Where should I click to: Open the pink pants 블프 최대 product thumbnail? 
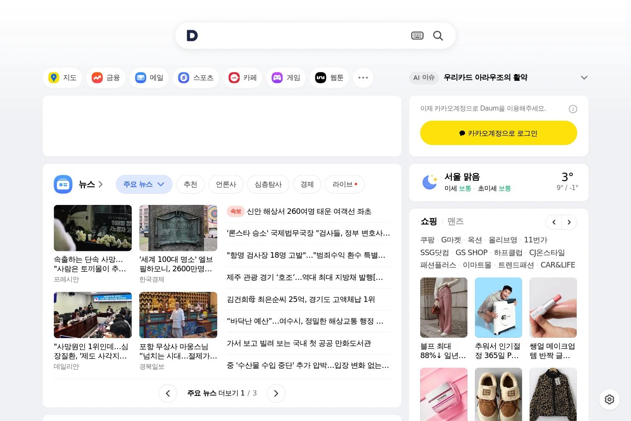point(444,307)
